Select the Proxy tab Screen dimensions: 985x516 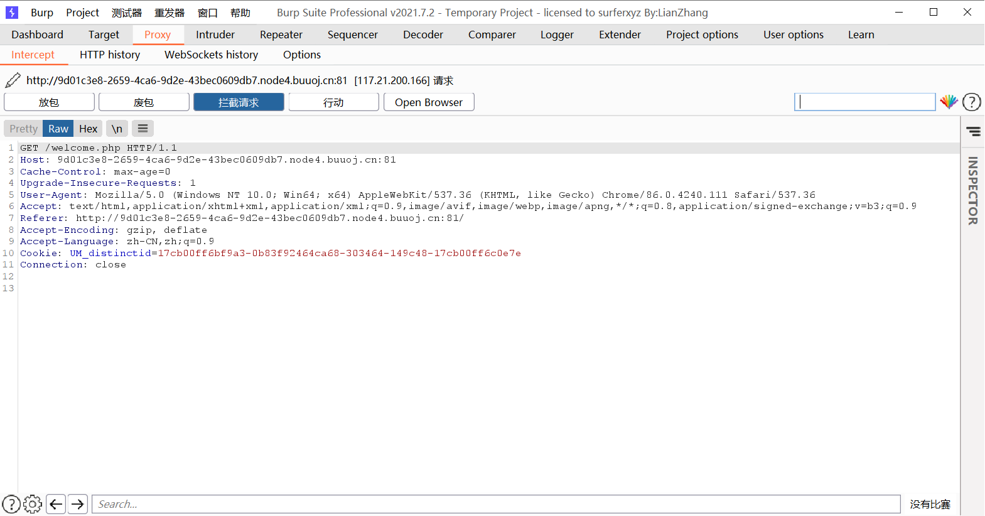pos(158,35)
